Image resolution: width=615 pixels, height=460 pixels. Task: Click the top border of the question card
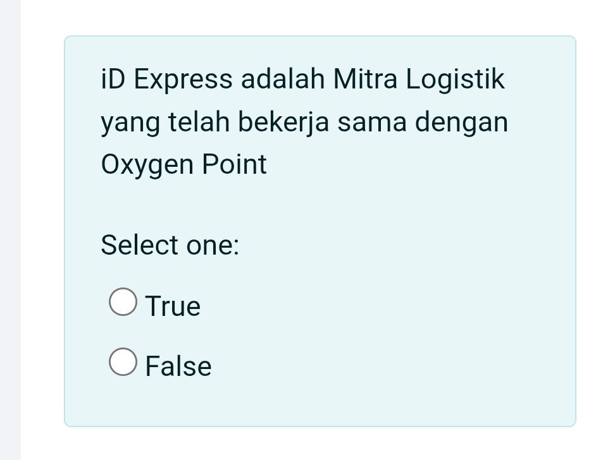click(320, 36)
